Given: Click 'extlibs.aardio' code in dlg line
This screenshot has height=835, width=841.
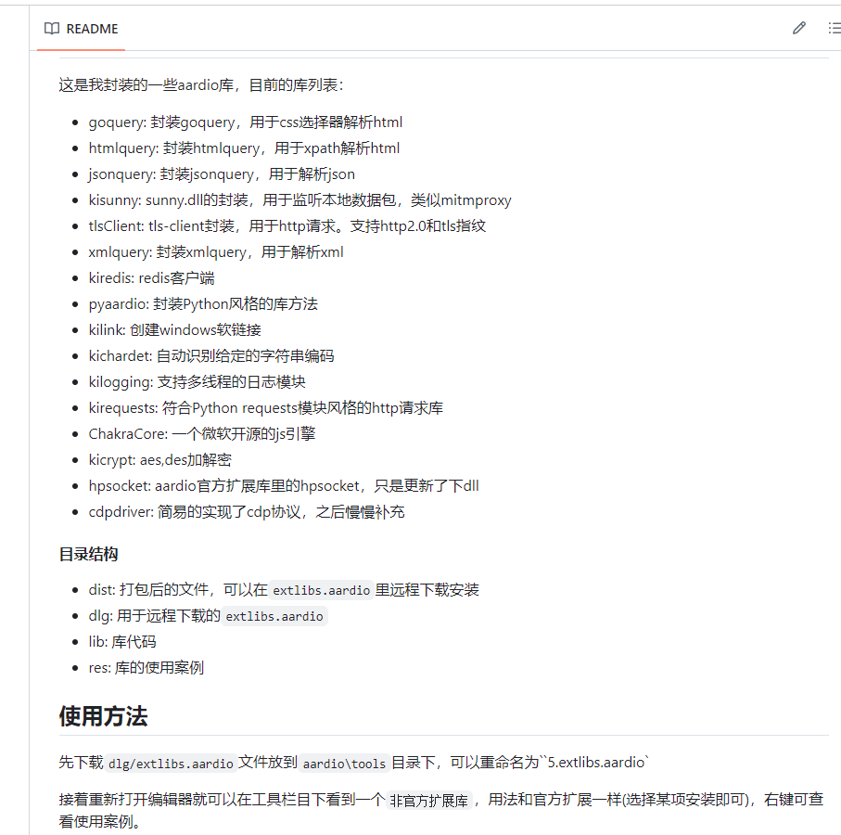Looking at the screenshot, I should (x=274, y=617).
